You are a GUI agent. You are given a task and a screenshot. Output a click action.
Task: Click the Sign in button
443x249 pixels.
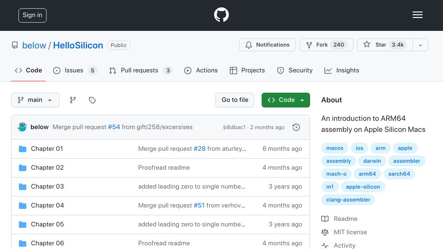pyautogui.click(x=32, y=15)
